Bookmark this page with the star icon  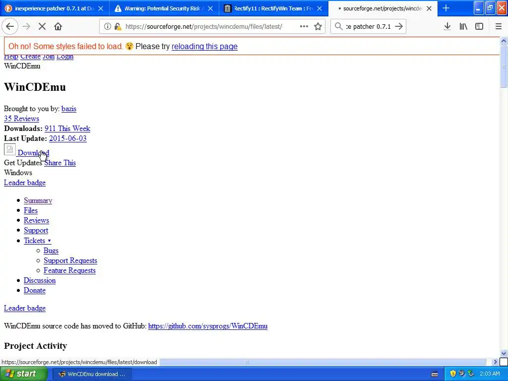point(318,27)
